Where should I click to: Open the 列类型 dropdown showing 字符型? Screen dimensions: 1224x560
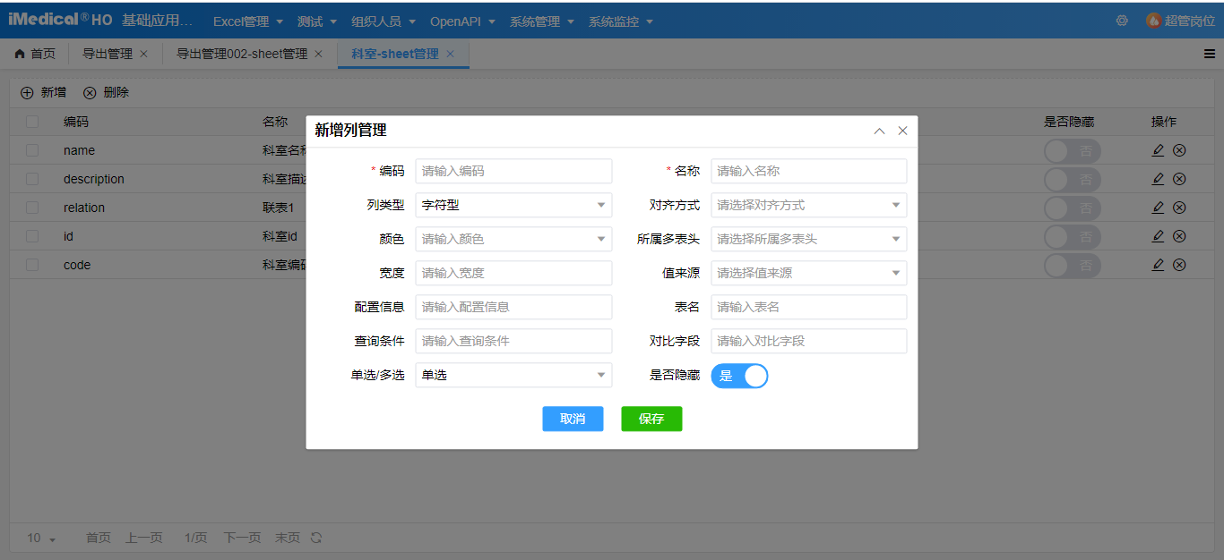tap(513, 205)
